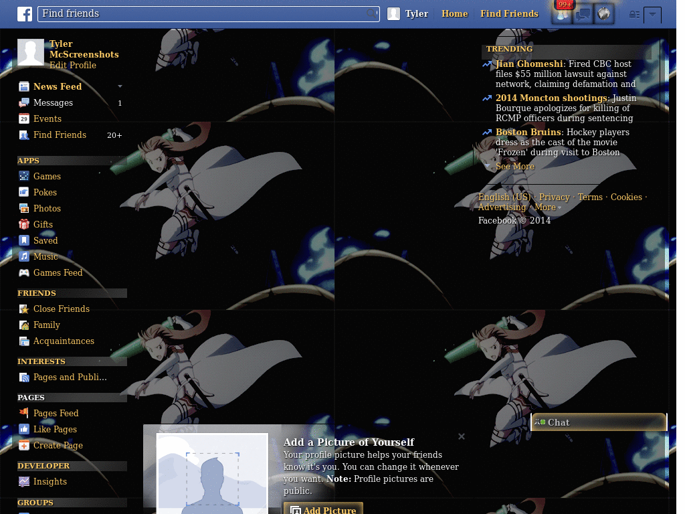Open the messages icon in top bar
This screenshot has height=514, width=685.
coord(583,15)
